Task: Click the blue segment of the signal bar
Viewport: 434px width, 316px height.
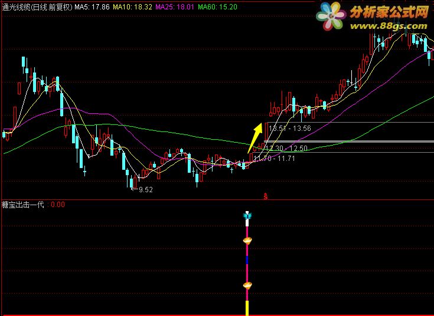Action: pyautogui.click(x=247, y=260)
